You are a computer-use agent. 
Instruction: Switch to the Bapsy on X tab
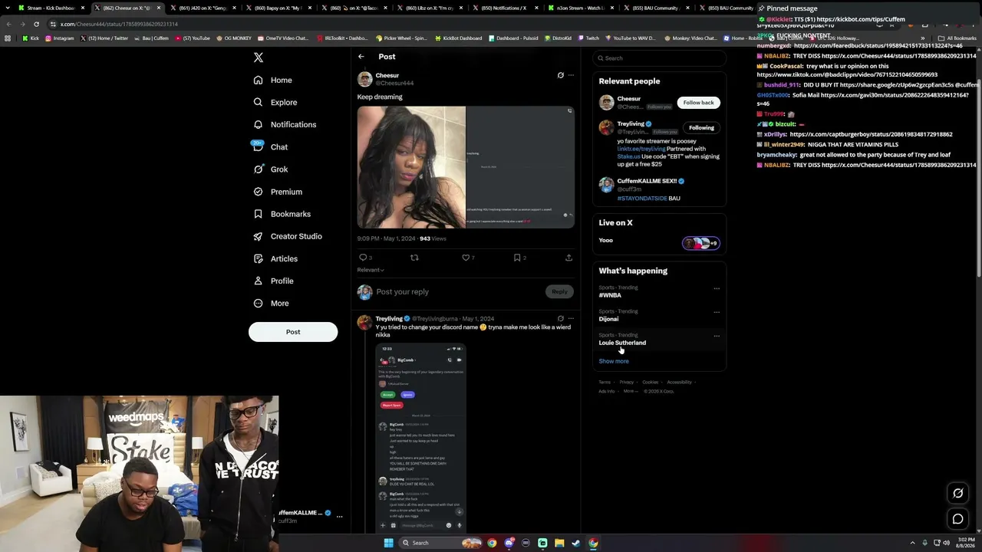point(278,8)
